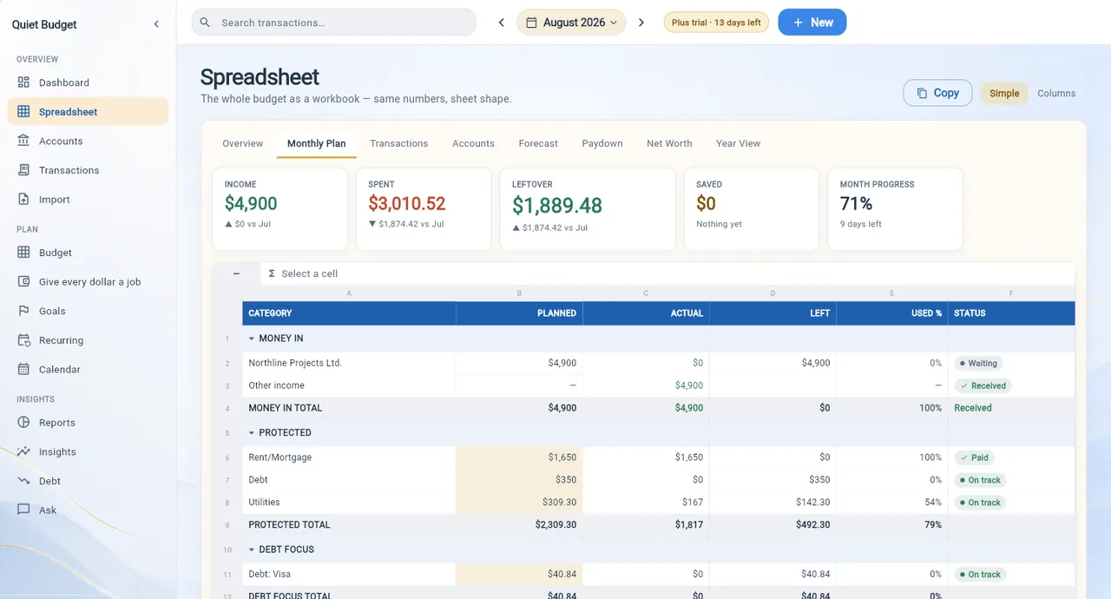Select the Other income cell
The image size is (1111, 599).
(349, 385)
